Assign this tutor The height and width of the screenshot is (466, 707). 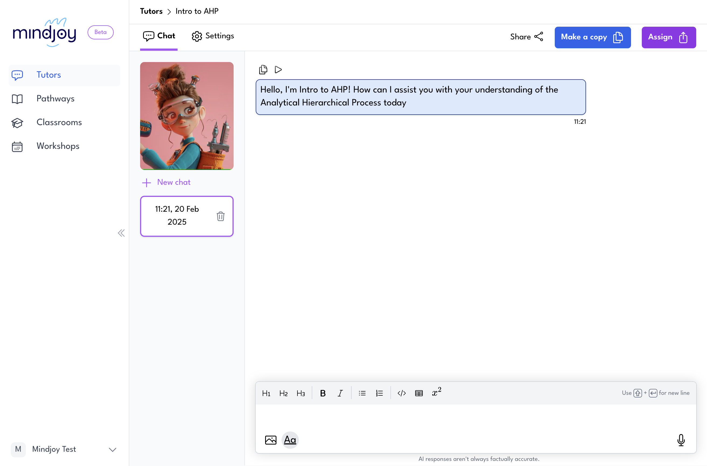tap(669, 37)
